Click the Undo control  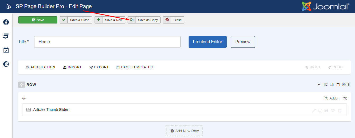pos(313,67)
